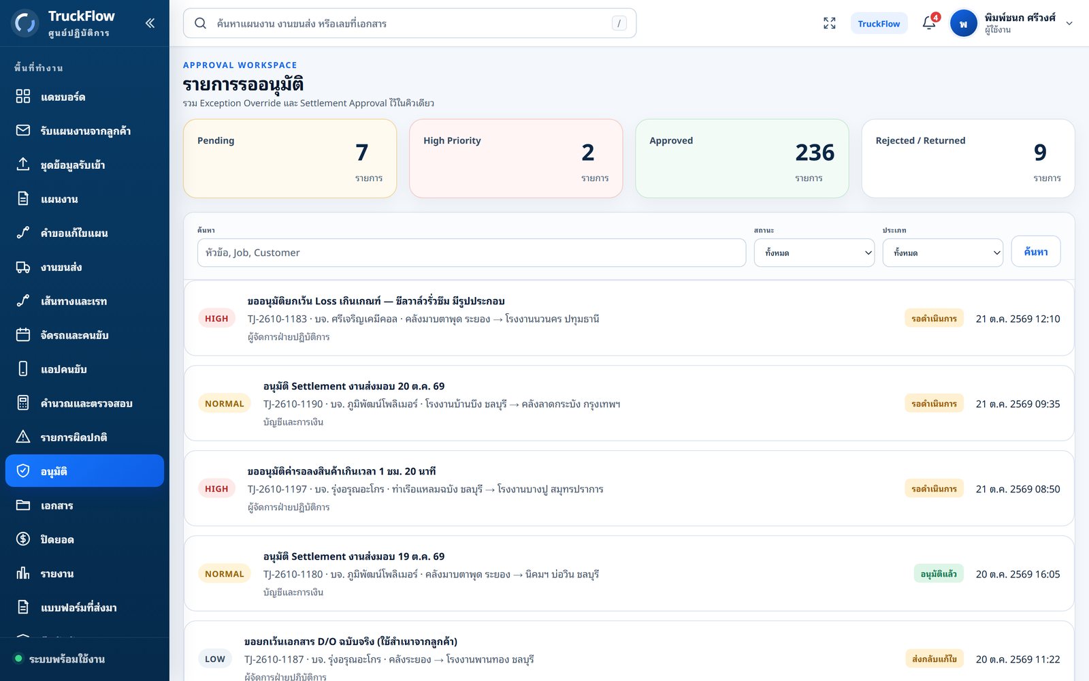Collapse the sidebar with double-chevron icon
Viewport: 1089px width, 681px height.
click(x=150, y=23)
